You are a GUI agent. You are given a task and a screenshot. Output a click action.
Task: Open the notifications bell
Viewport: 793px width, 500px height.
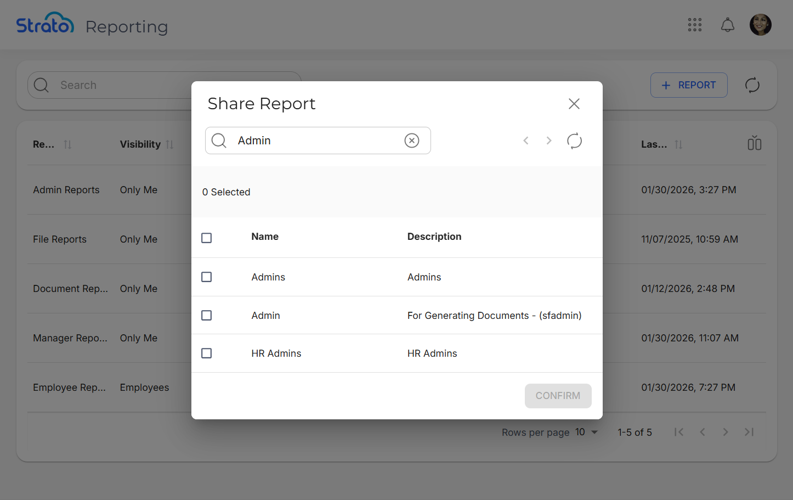click(727, 25)
